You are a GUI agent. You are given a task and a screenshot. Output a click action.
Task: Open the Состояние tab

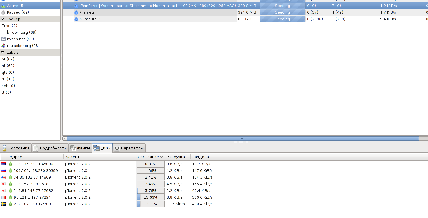point(16,148)
